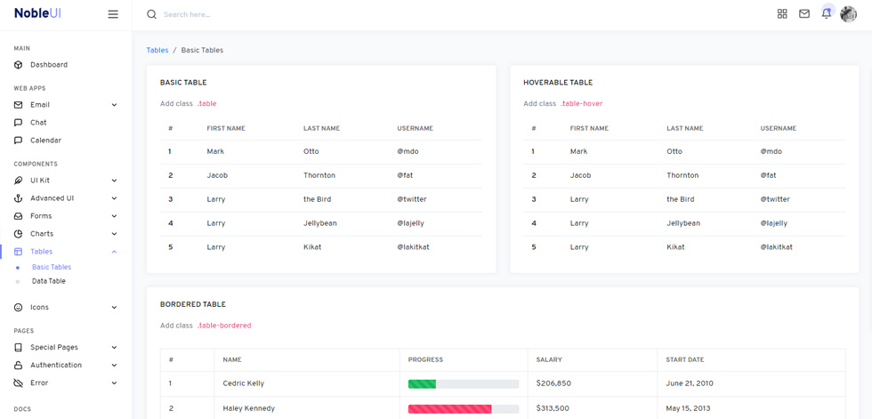Click the NobleUI logo
The width and height of the screenshot is (872, 419).
pyautogui.click(x=37, y=14)
